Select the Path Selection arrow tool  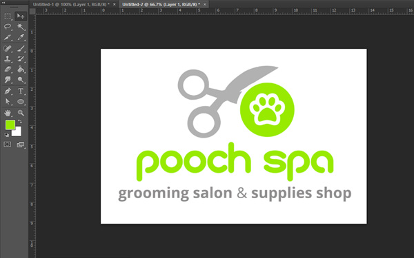point(8,102)
